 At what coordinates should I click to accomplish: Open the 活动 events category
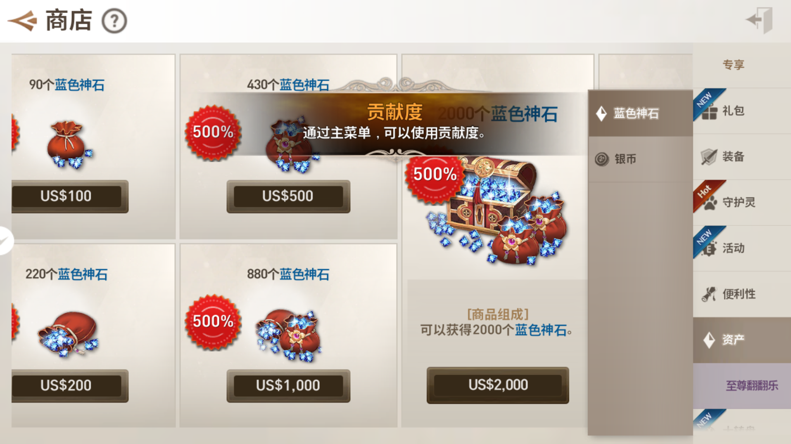742,248
